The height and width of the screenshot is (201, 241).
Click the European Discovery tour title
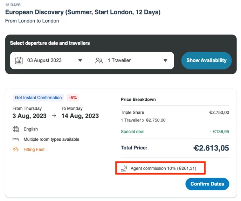pyautogui.click(x=83, y=12)
